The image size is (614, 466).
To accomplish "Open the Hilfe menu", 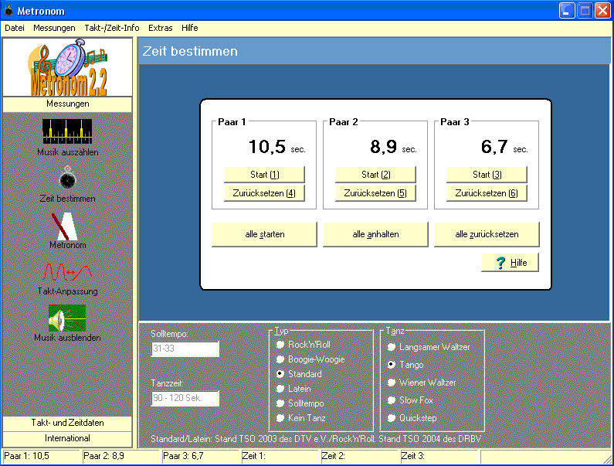I will coord(189,28).
